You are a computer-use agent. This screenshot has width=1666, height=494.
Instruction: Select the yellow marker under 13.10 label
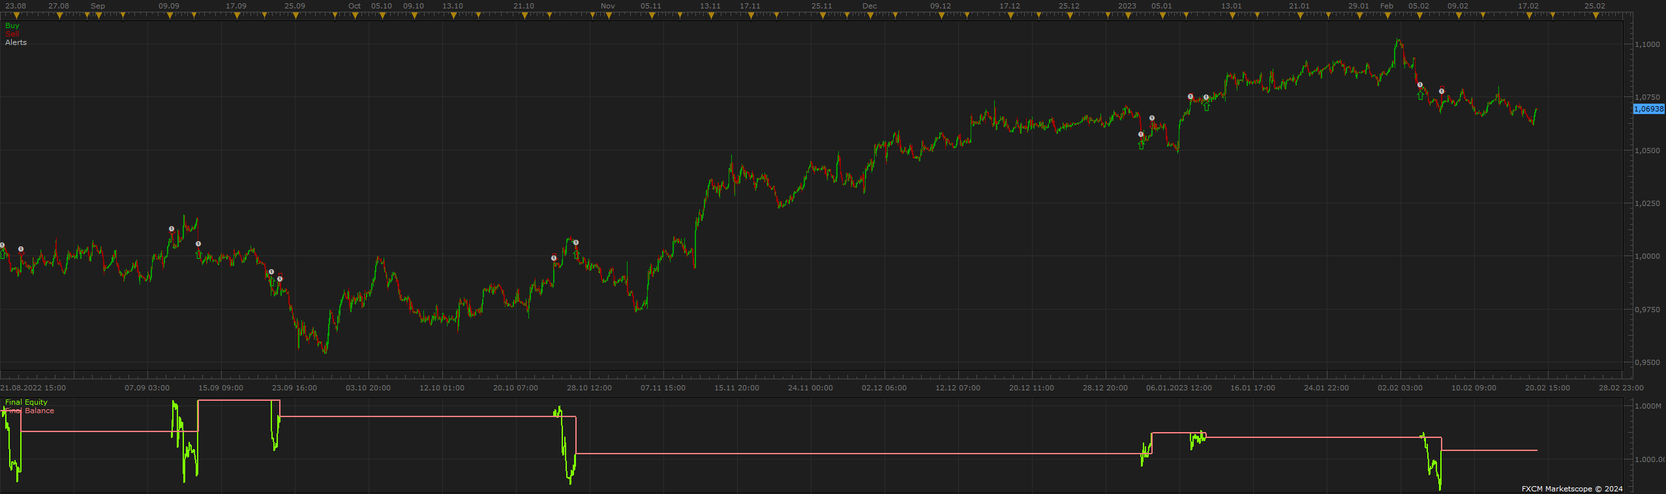coord(453,16)
